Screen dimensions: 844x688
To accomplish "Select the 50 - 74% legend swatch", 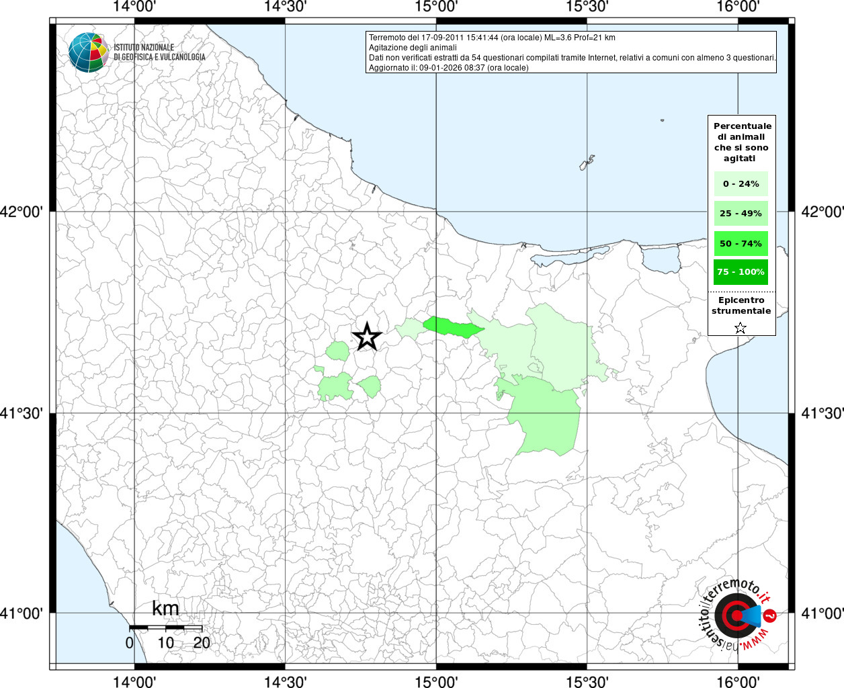I will pyautogui.click(x=741, y=243).
